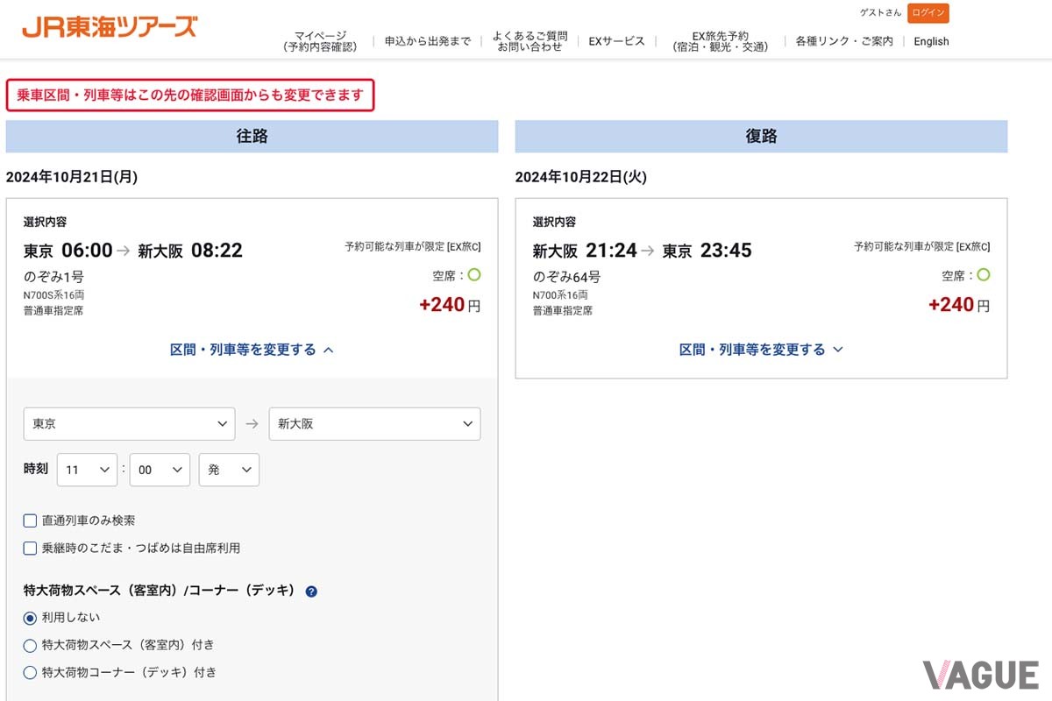This screenshot has width=1052, height=701.
Task: Click the departure time 06:00
Action: [x=87, y=251]
